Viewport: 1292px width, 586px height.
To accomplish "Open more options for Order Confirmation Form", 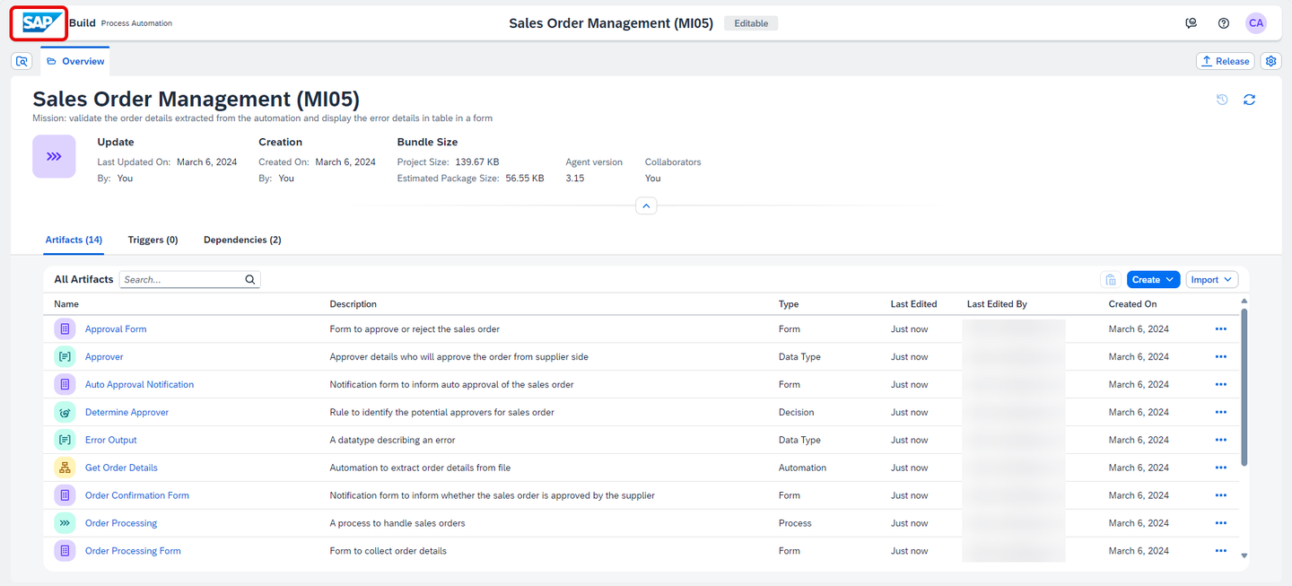I will tap(1220, 495).
